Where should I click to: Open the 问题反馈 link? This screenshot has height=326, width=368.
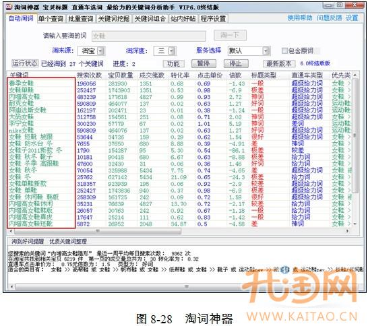click(x=330, y=18)
